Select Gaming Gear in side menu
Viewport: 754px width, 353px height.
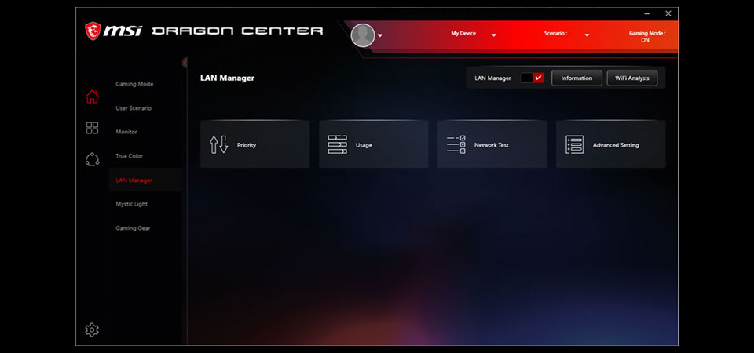click(x=134, y=228)
